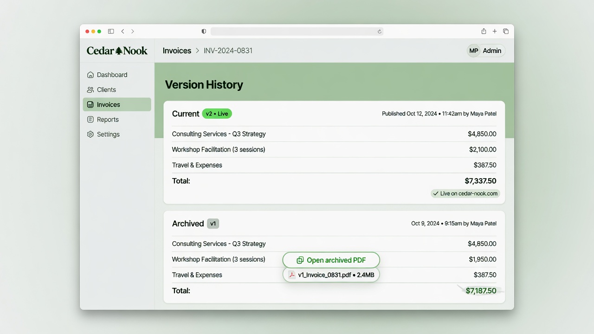This screenshot has height=334, width=594.
Task: Click $4,850.00 in the Current card
Action: click(x=482, y=134)
